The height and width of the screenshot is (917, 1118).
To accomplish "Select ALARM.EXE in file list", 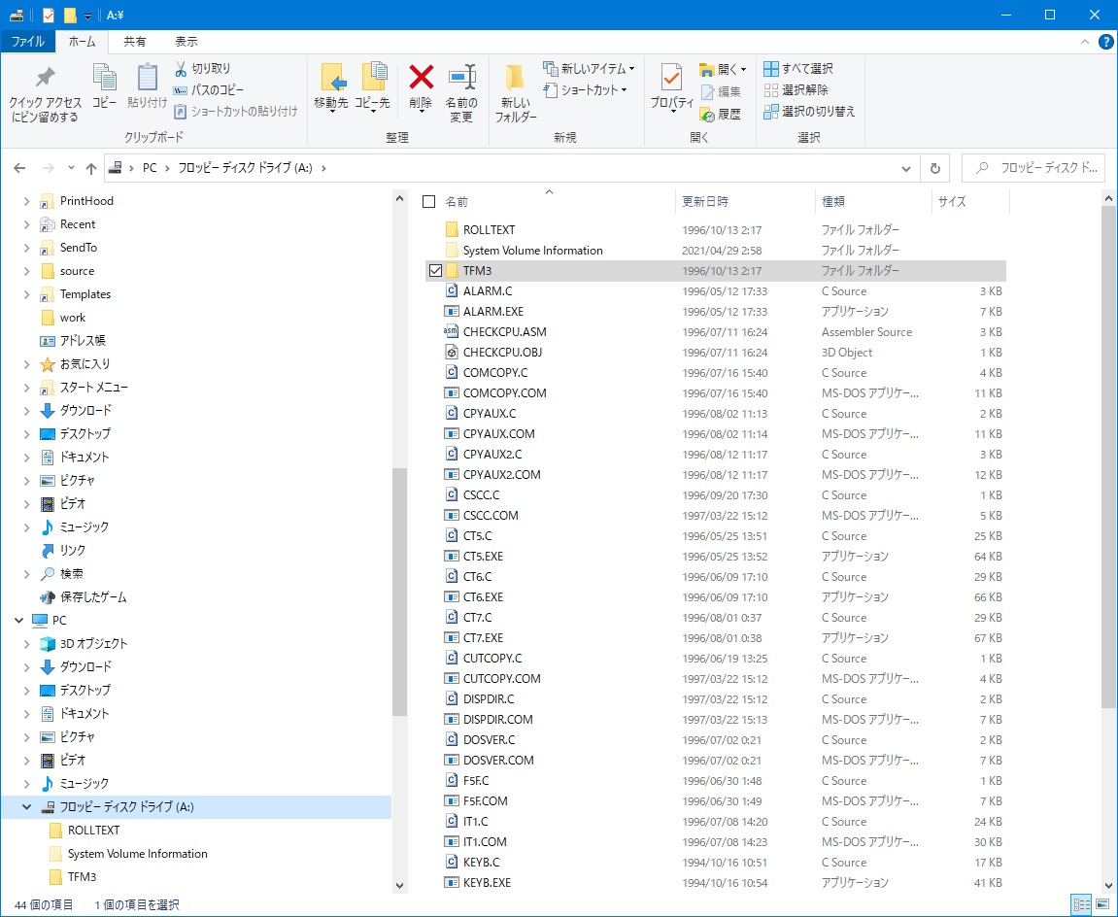I will point(493,312).
